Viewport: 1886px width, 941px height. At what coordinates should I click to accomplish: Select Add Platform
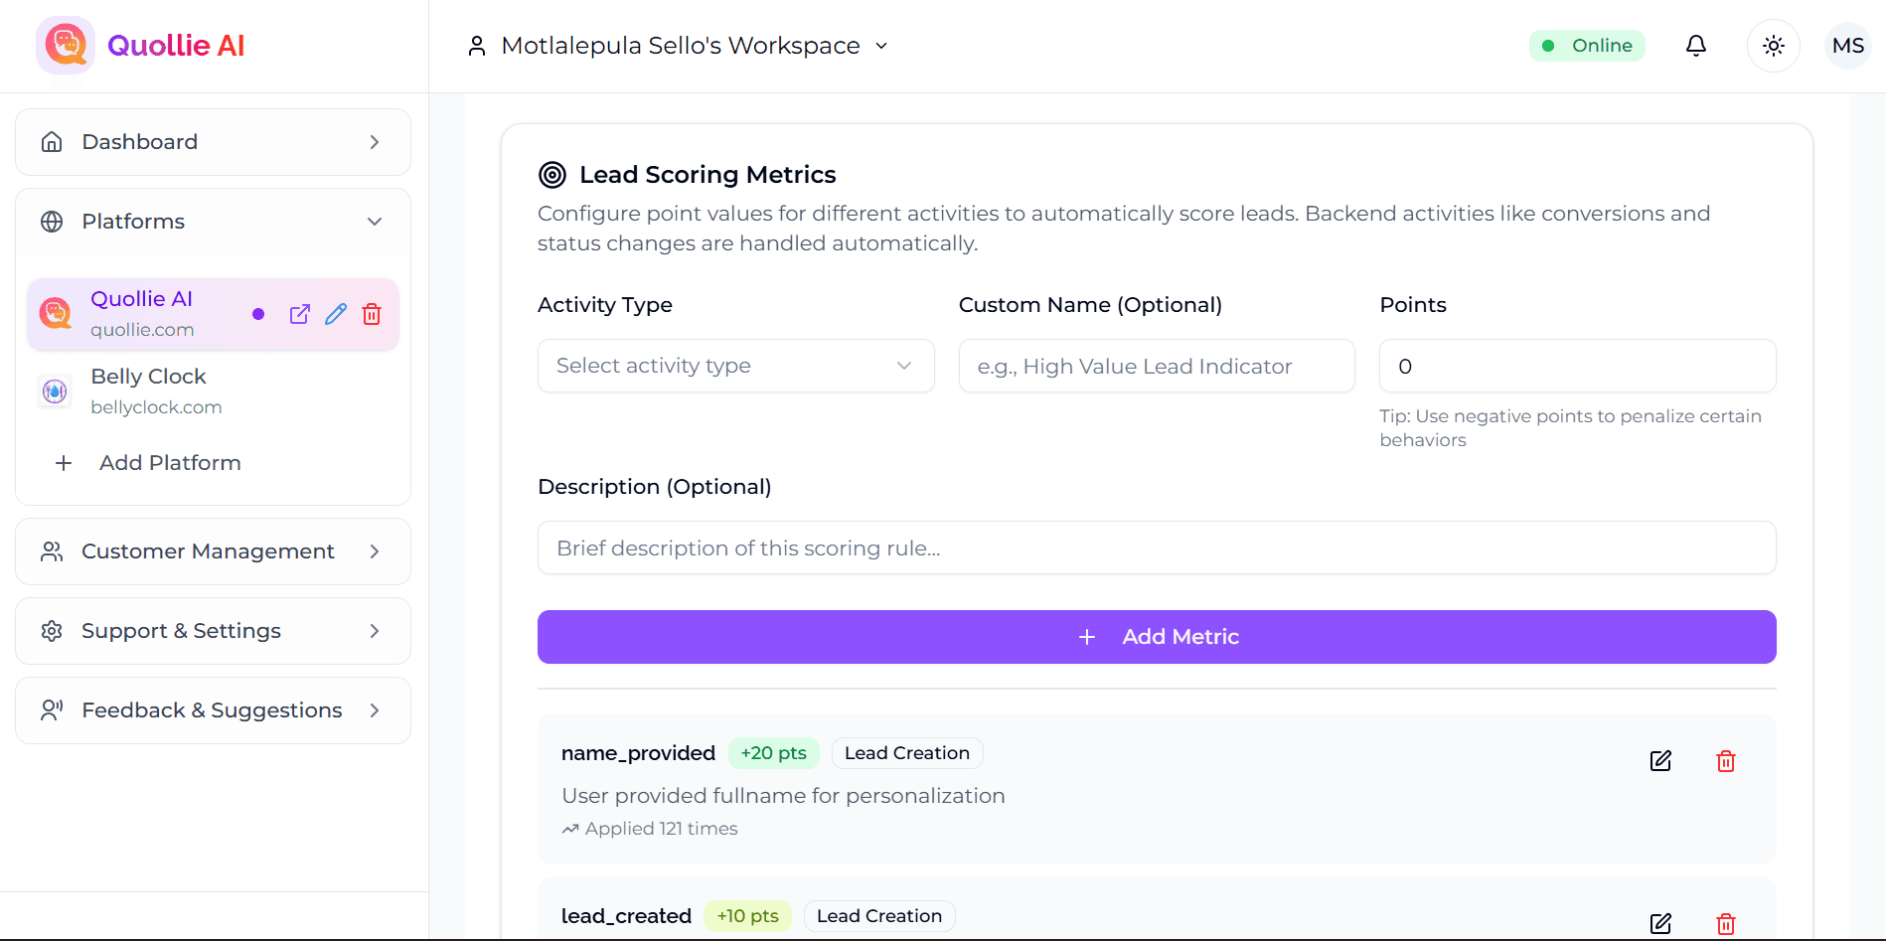click(169, 462)
